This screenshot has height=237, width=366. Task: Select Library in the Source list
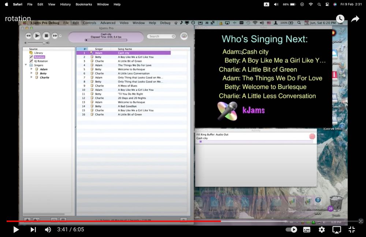pyautogui.click(x=38, y=53)
